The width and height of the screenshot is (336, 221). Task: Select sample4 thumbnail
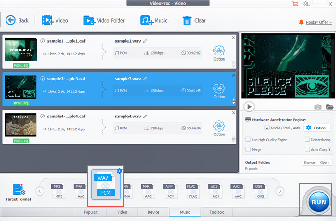point(20,125)
